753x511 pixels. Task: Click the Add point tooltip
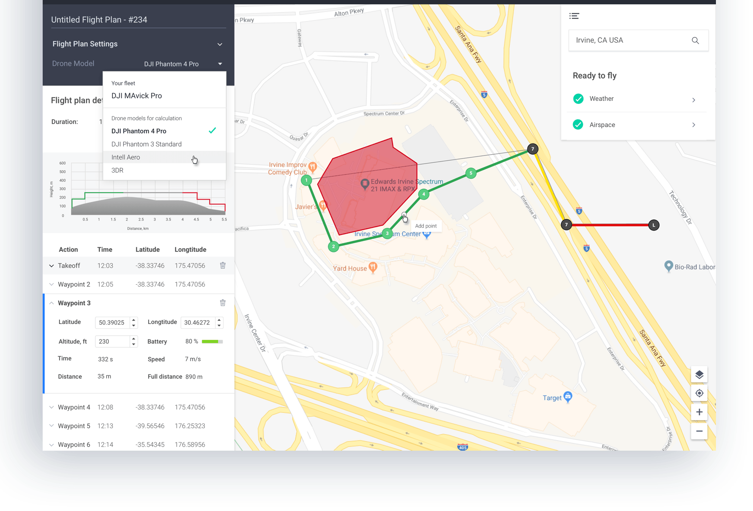point(426,226)
